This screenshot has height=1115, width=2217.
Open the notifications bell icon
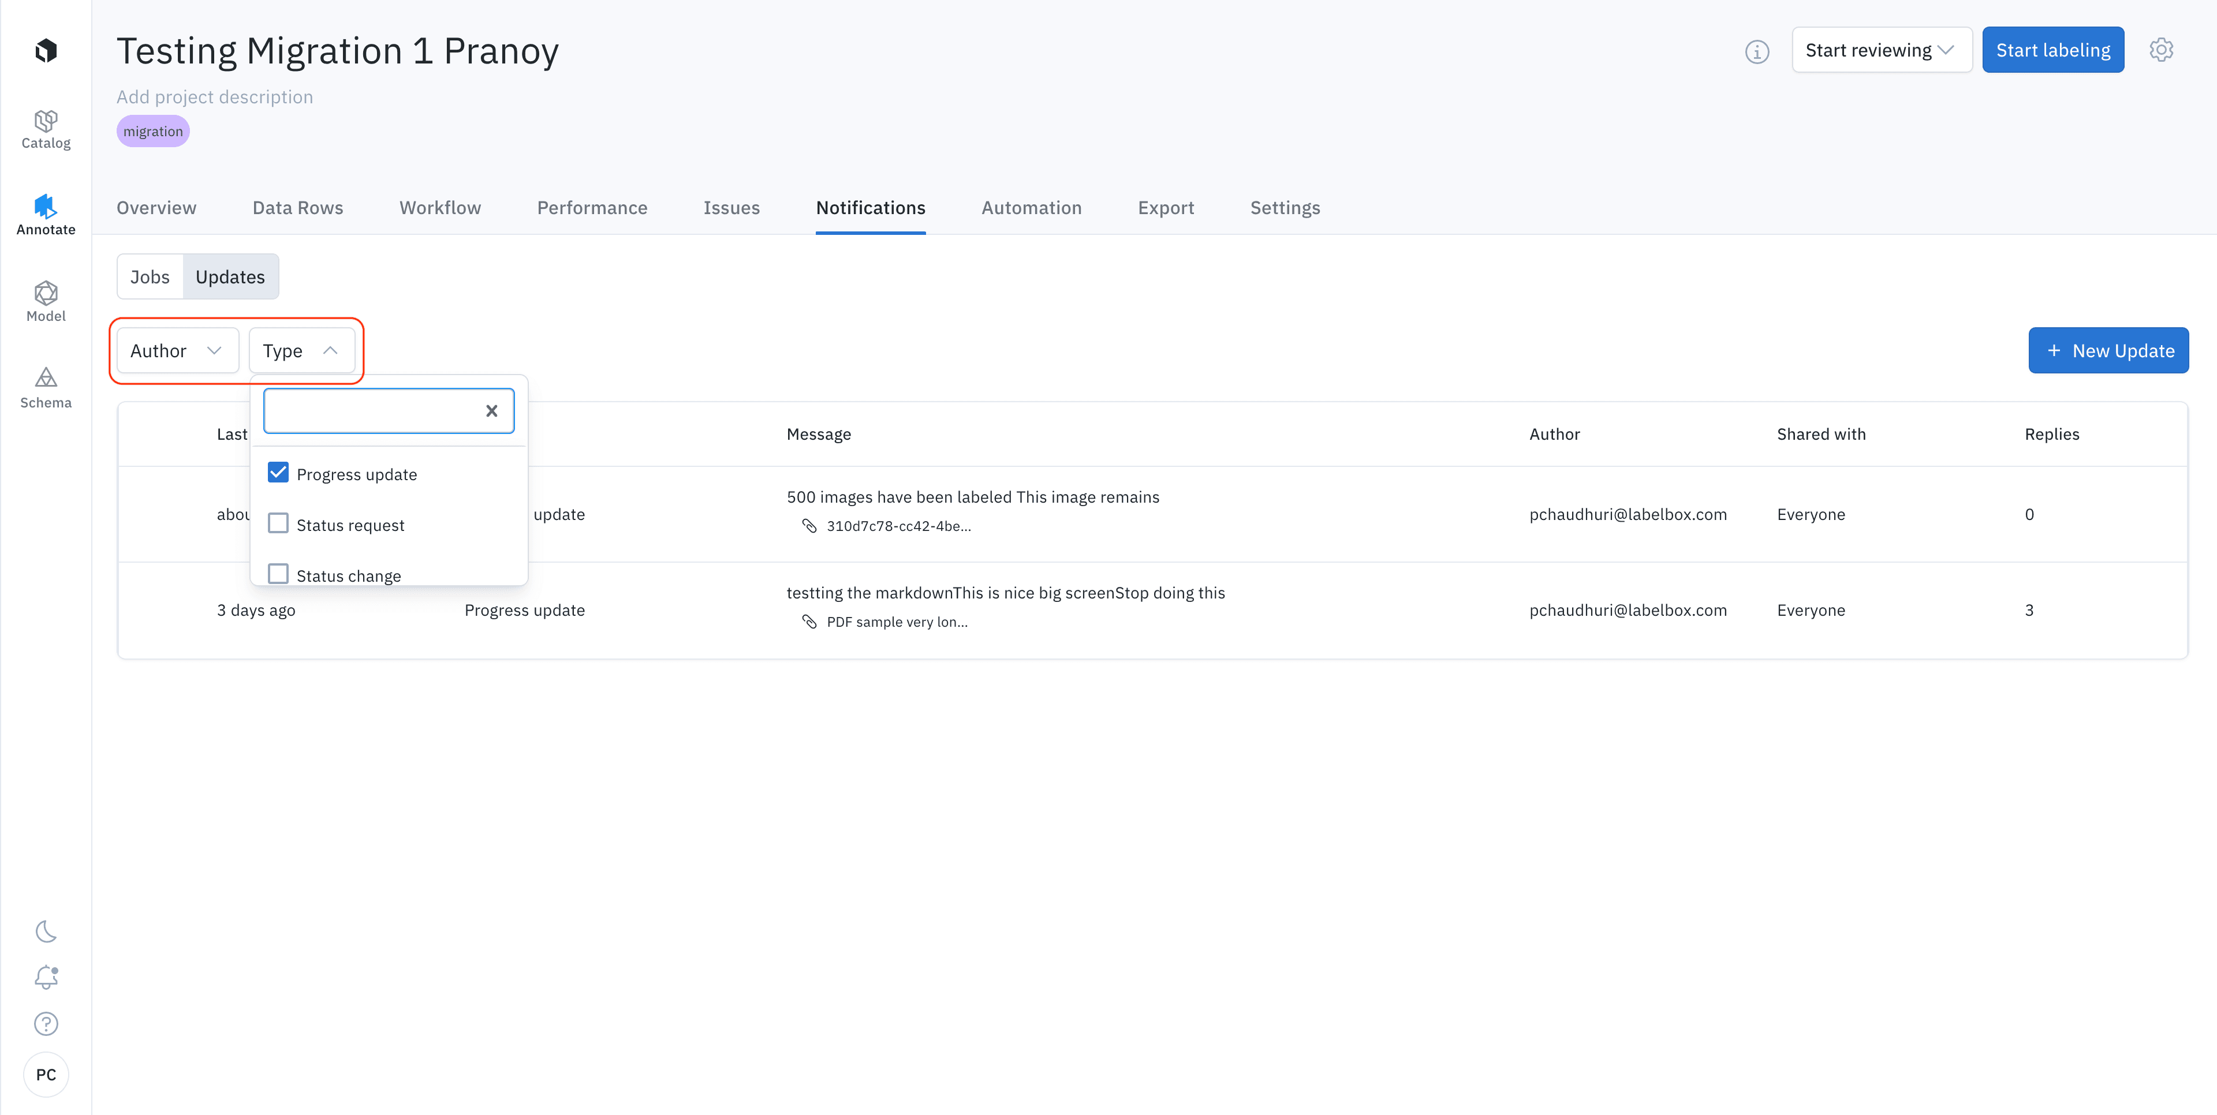point(46,977)
